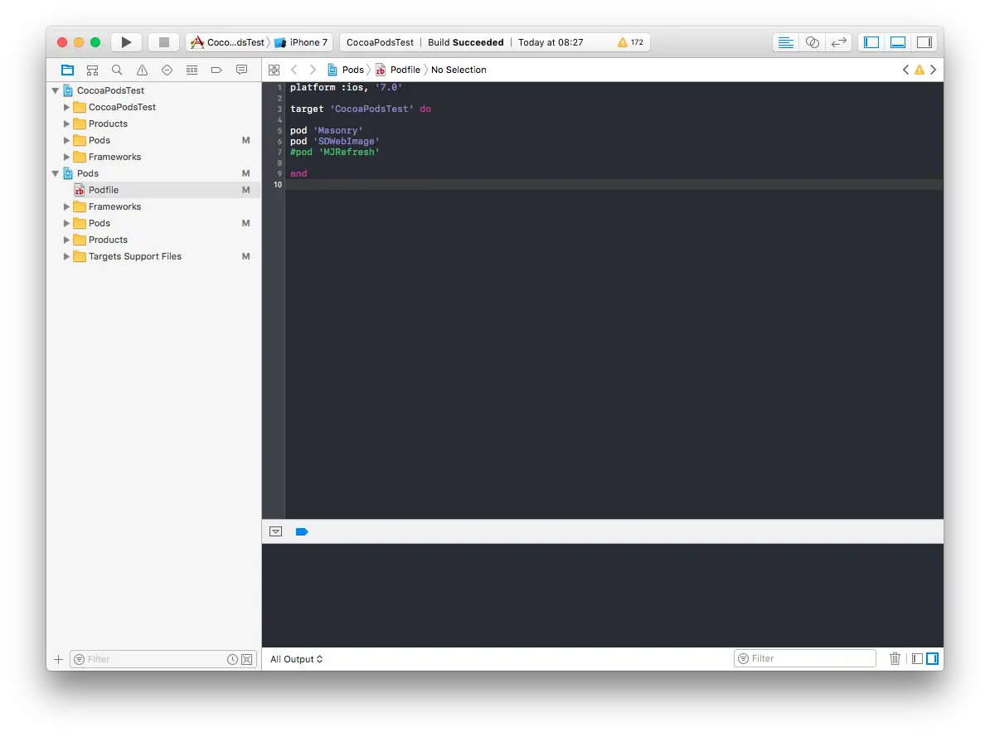990x737 pixels.
Task: Open the Test navigator diamond icon
Action: [167, 70]
